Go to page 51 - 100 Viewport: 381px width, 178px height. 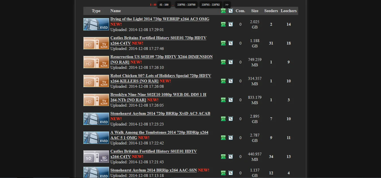pos(164,5)
